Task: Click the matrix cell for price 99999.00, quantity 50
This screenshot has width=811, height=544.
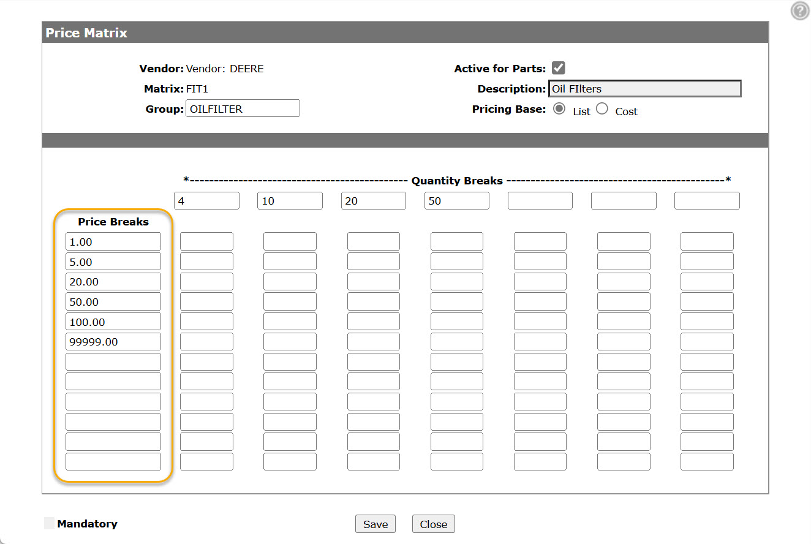Action: click(457, 342)
